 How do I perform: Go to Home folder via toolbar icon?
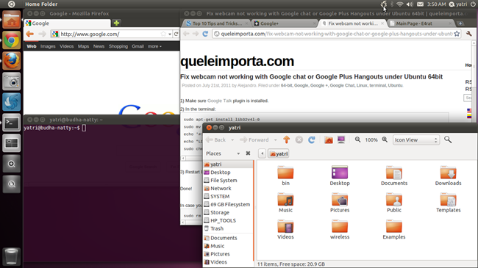329,140
